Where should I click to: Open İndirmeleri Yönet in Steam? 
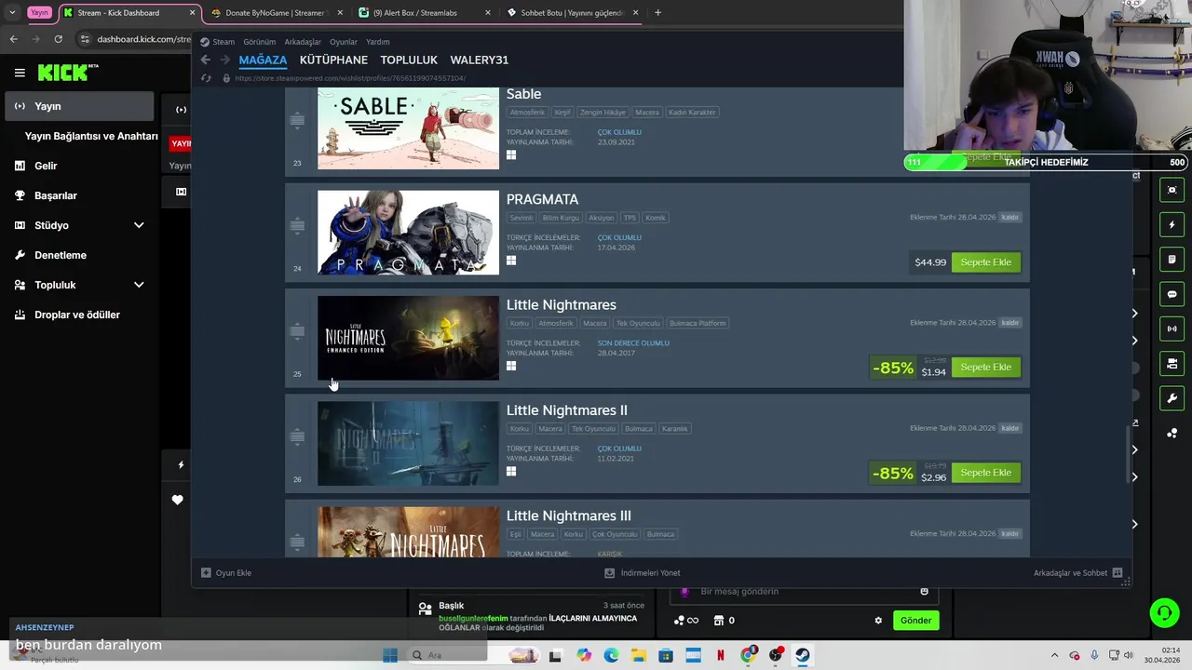[x=643, y=573]
